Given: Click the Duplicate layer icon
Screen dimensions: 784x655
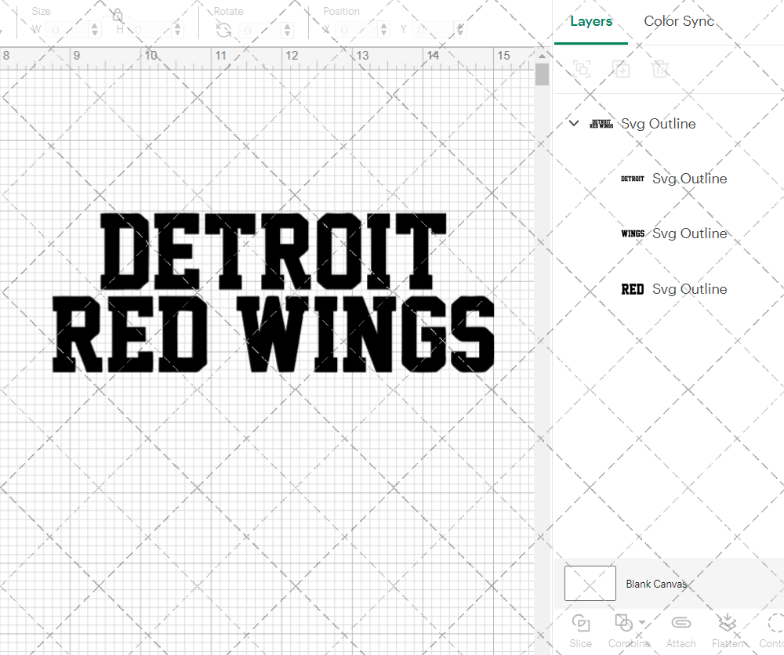Looking at the screenshot, I should pos(621,68).
